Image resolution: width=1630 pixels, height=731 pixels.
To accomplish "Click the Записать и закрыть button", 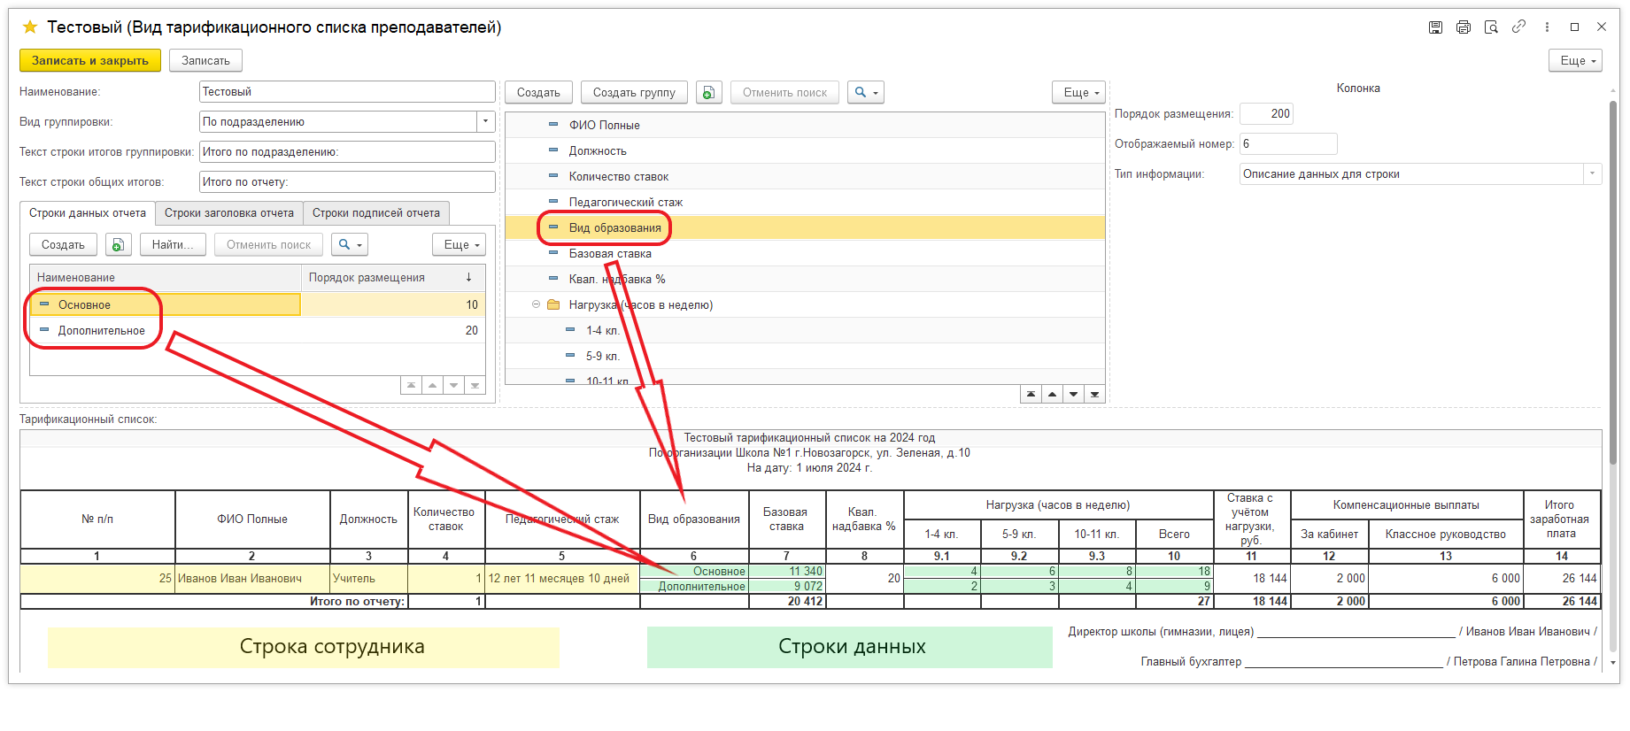I will 90,60.
